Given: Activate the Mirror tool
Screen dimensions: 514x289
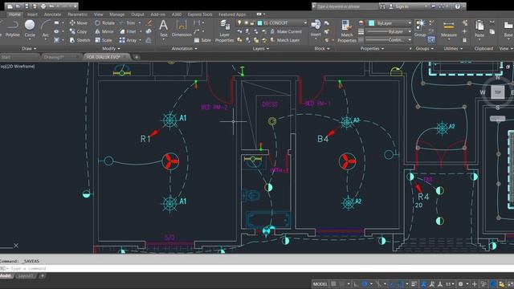Looking at the screenshot, I should (104, 31).
